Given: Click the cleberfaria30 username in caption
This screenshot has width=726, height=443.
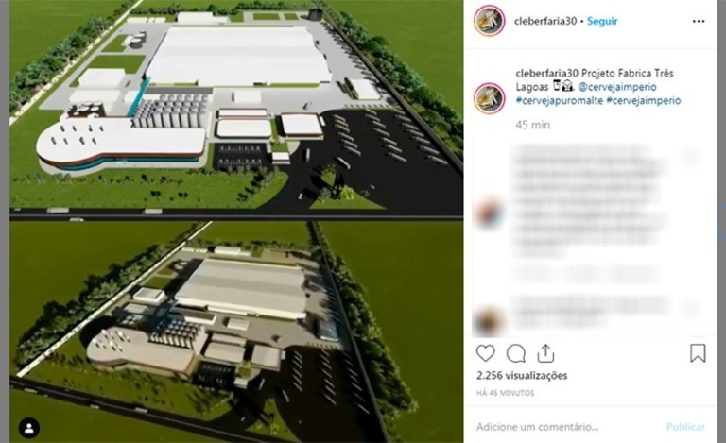Looking at the screenshot, I should 547,73.
